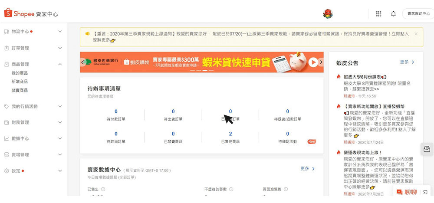Click the inbox envelope icon on right edge
Screen dimensions: 434x203
pos(427,149)
